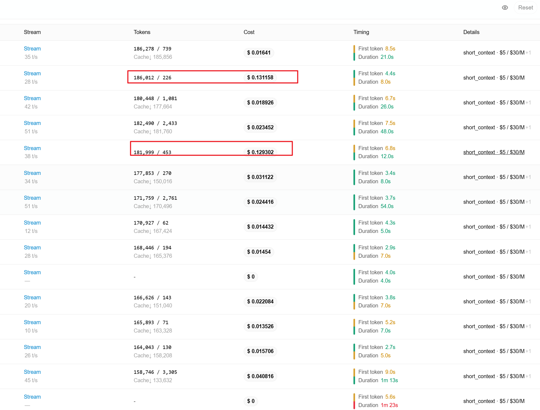The image size is (540, 410).
Task: Click the First token 8.5s timing
Action: click(377, 49)
